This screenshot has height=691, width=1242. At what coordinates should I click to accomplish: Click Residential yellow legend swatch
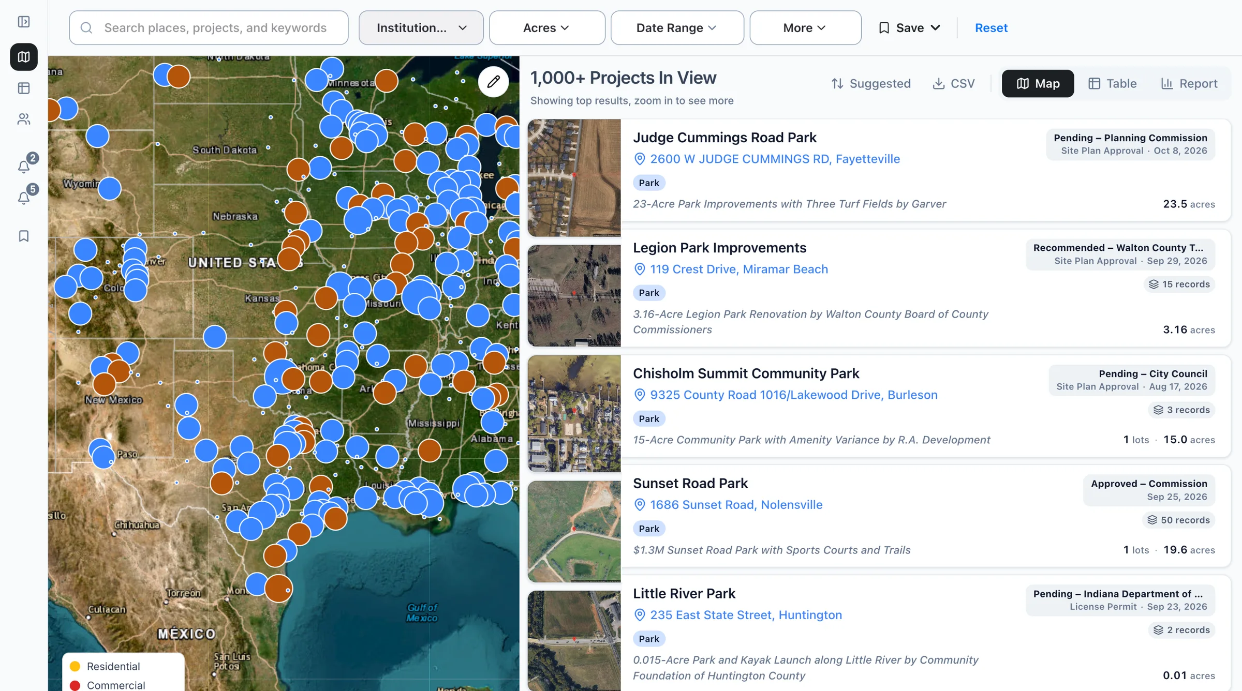(x=75, y=666)
